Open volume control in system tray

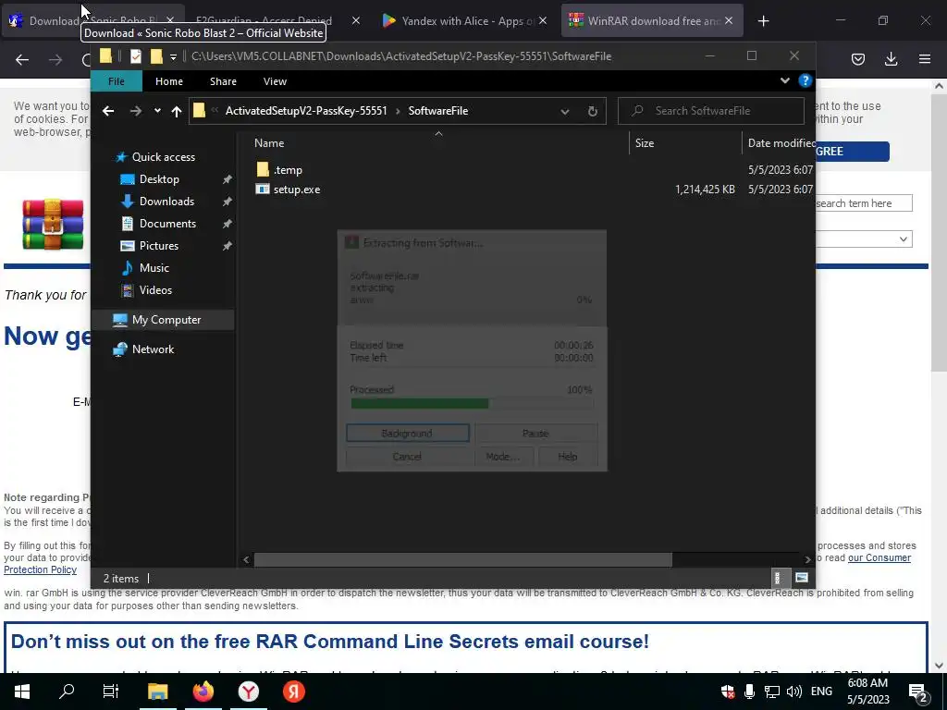click(794, 692)
